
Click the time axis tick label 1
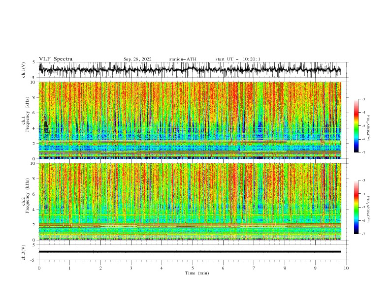pyautogui.click(x=69, y=268)
